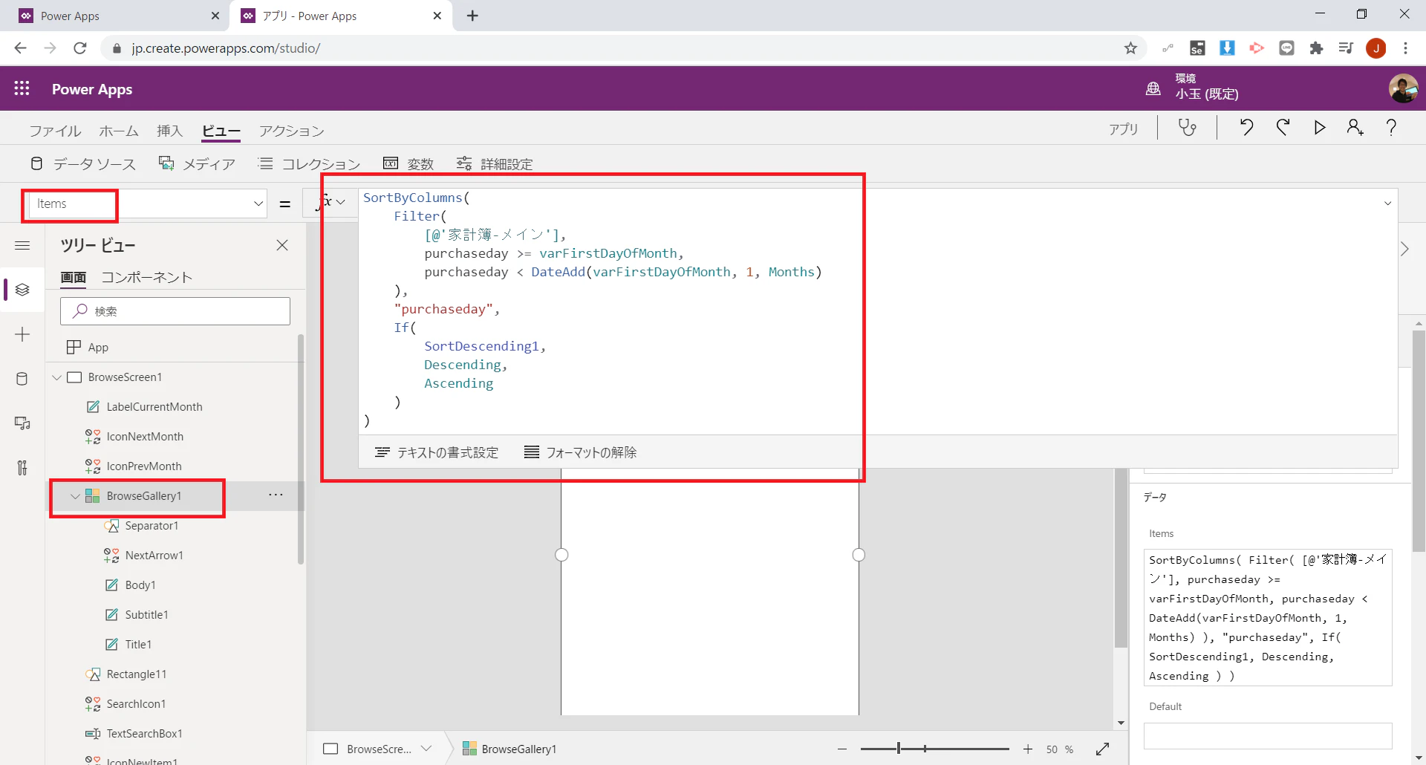
Task: Select Separator1 in tree view
Action: (x=152, y=526)
